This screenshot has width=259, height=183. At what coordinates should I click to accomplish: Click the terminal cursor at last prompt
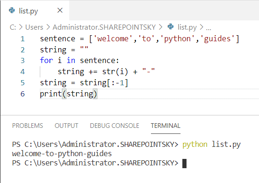[x=184, y=164]
